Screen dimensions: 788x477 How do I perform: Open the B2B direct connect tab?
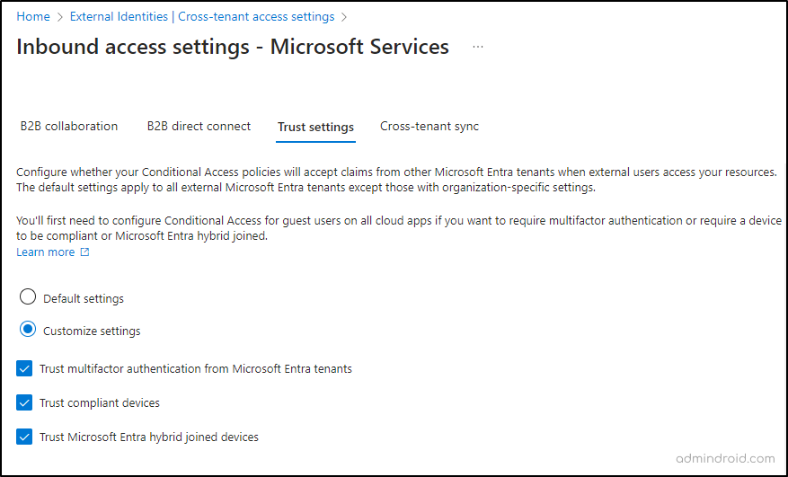click(199, 127)
